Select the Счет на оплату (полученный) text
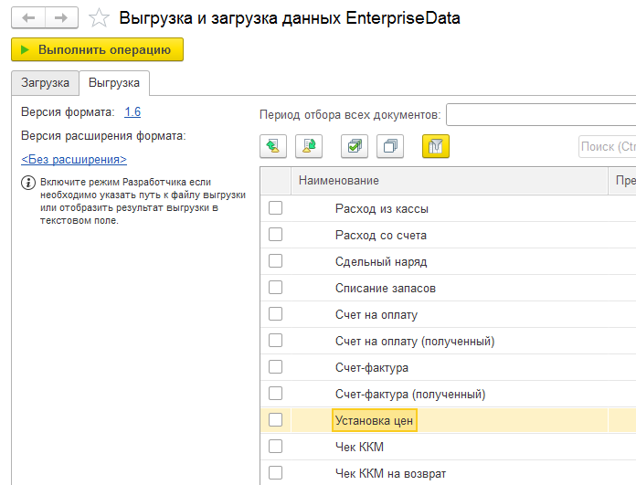This screenshot has height=485, width=636. point(415,342)
